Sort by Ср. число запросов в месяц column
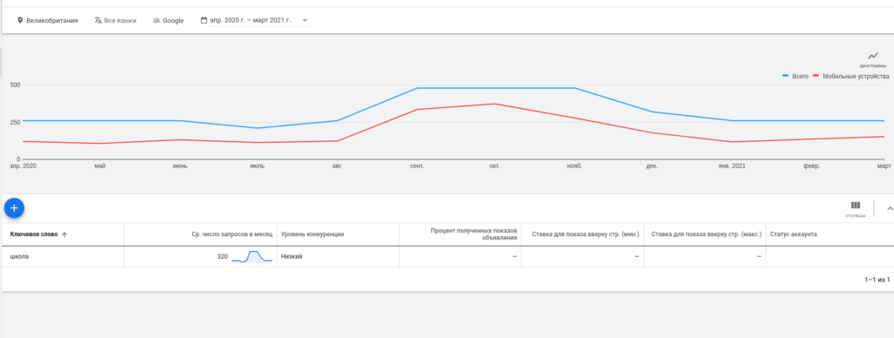894x338 pixels. pos(232,234)
